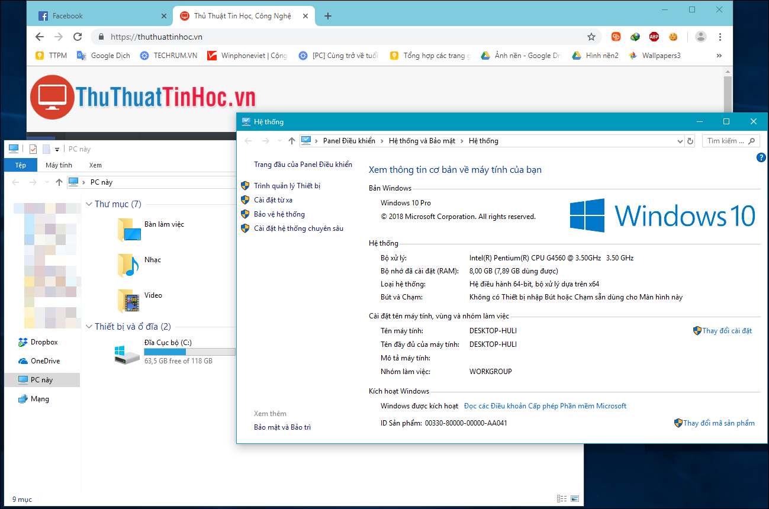Image resolution: width=769 pixels, height=509 pixels.
Task: Click the Tìm kiếm search box
Action: pos(731,141)
